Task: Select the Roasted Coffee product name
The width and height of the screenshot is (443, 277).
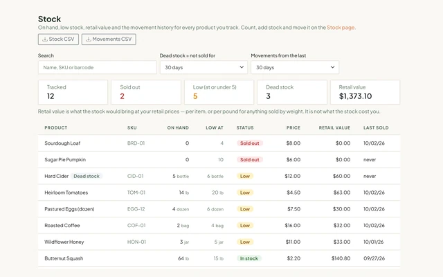Action: pyautogui.click(x=62, y=225)
